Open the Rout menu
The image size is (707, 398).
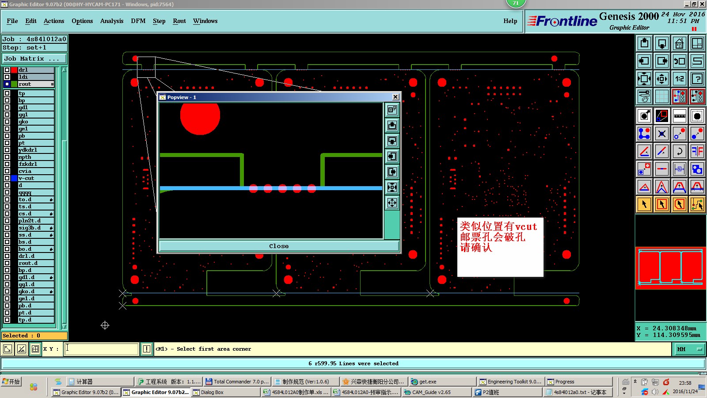(x=179, y=21)
